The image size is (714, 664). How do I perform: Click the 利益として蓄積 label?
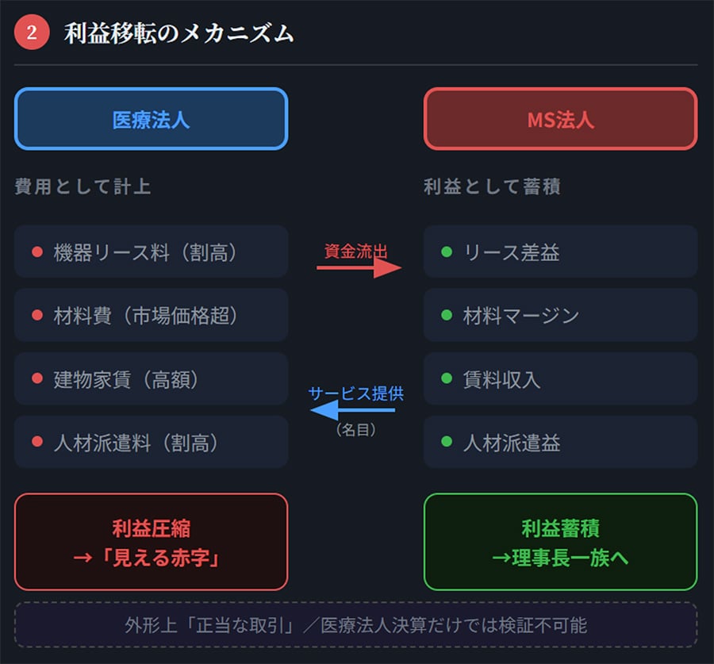(492, 187)
